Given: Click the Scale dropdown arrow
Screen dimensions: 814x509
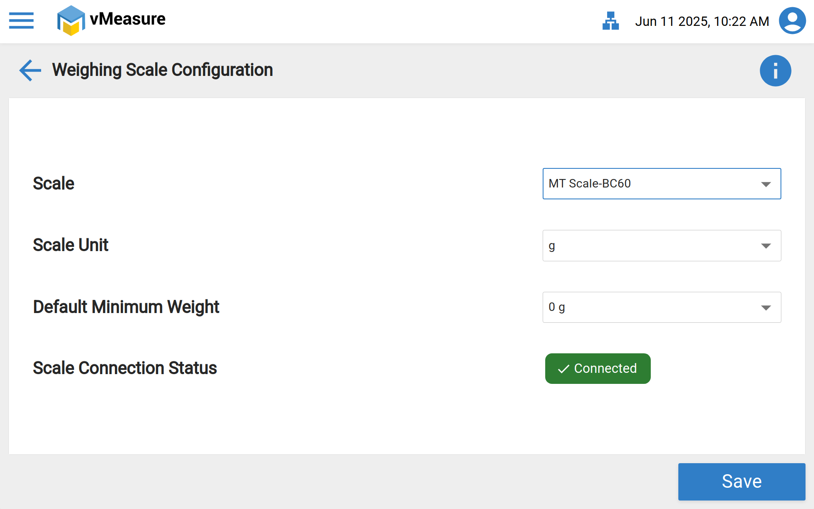Looking at the screenshot, I should [766, 184].
